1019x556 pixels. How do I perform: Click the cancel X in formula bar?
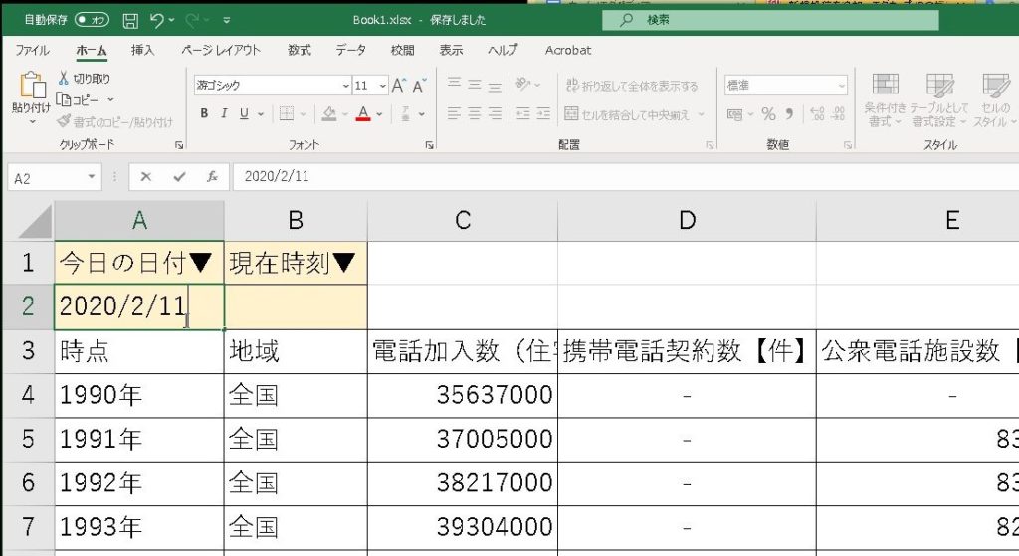pos(146,177)
